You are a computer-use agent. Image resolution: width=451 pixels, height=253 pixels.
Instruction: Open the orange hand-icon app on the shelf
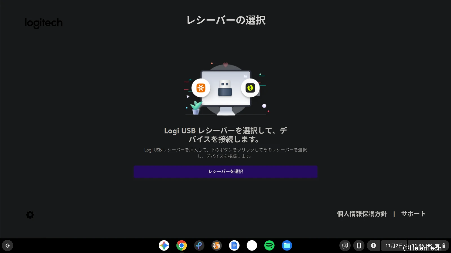click(216, 245)
